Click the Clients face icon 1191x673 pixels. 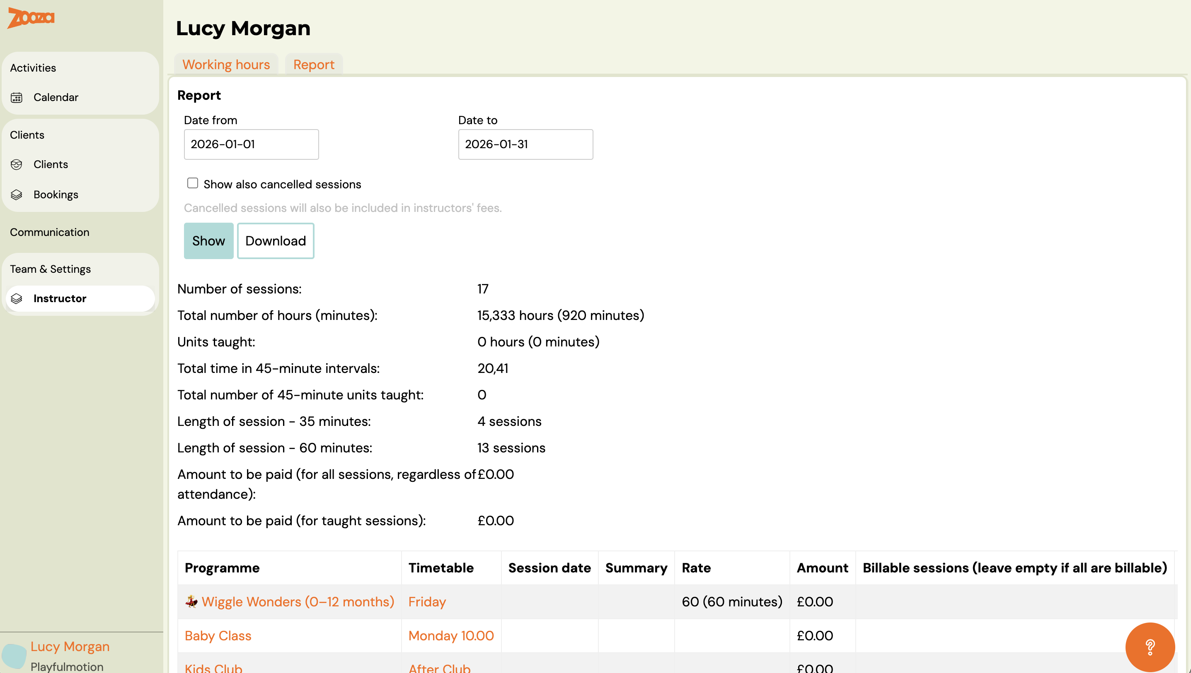(17, 165)
